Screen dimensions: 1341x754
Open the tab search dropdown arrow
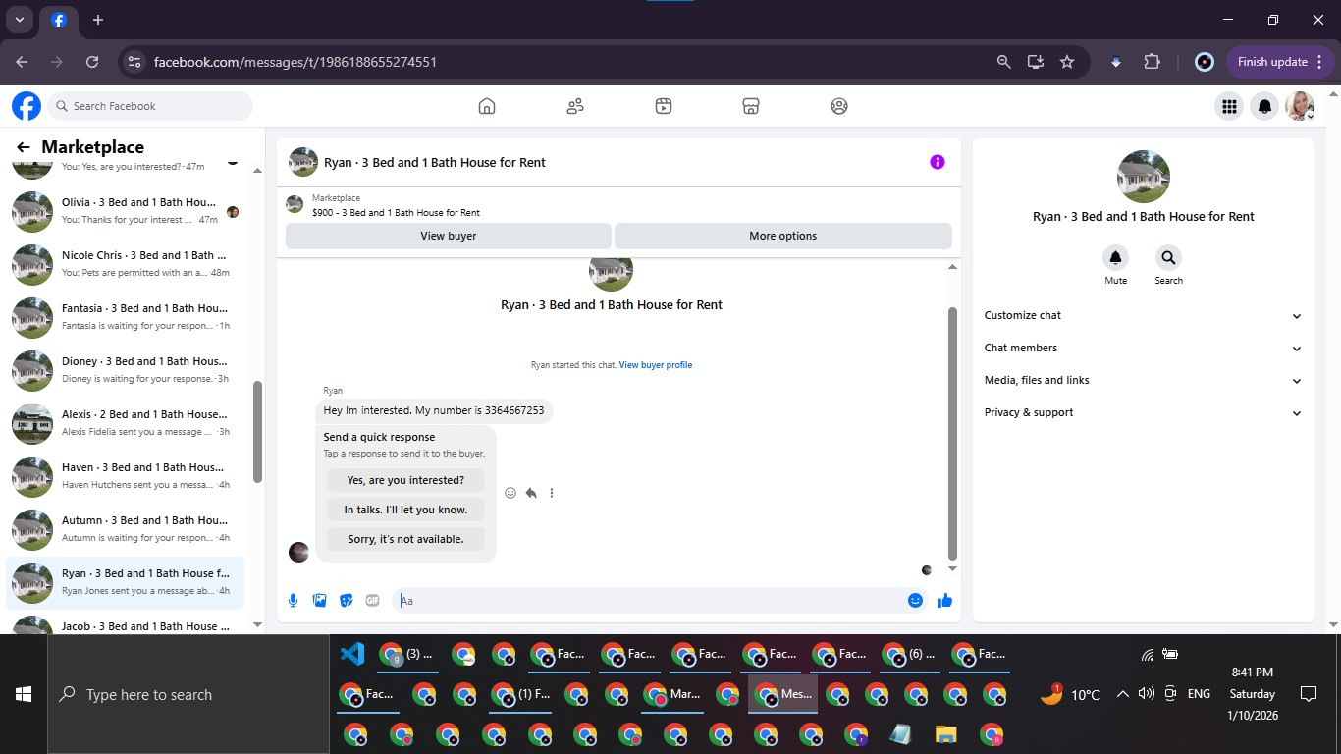click(19, 20)
